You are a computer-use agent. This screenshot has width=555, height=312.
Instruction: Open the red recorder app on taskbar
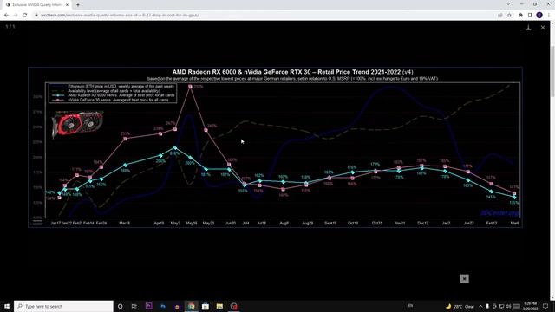(233, 306)
